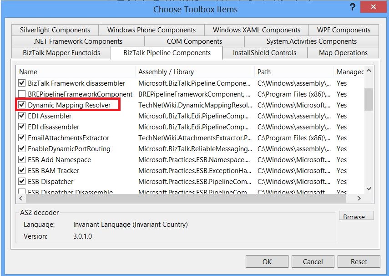Select the EDI disassembler row name
Screen dimensions: 389x276
(54, 127)
